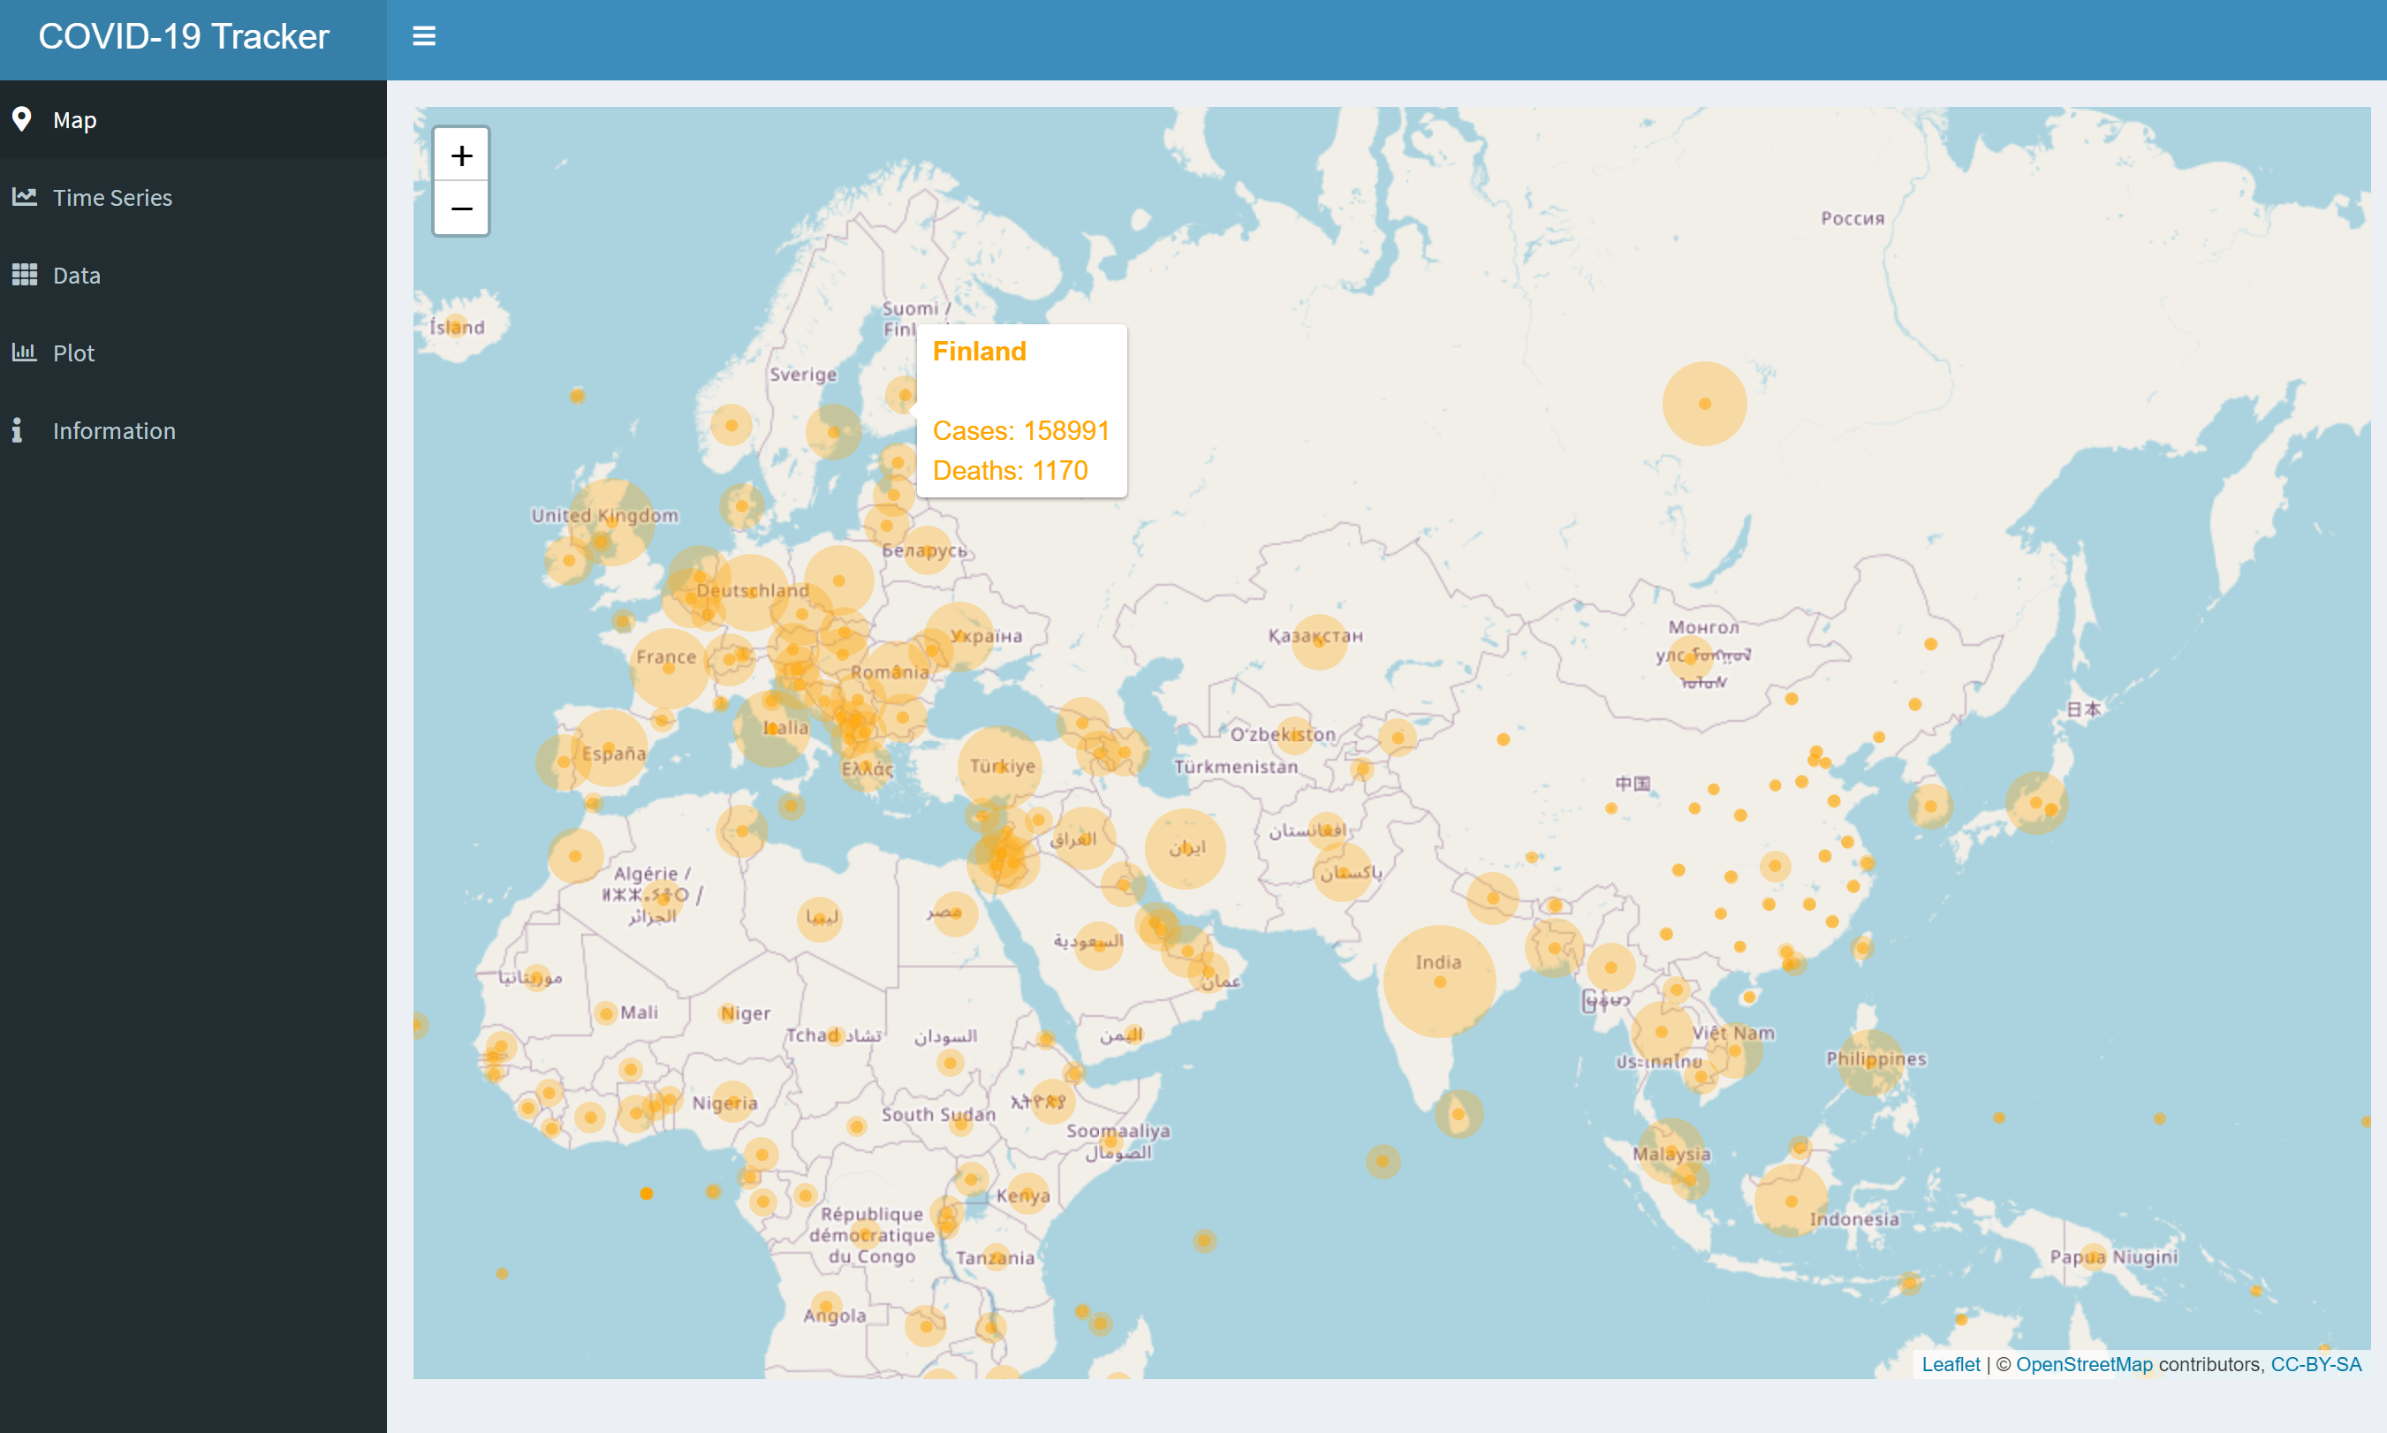Click the France case circle

pyautogui.click(x=668, y=668)
